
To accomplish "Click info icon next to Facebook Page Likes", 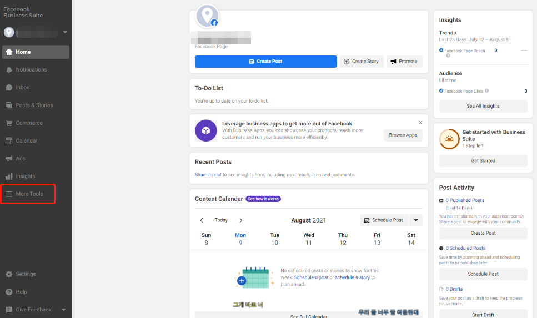I will click(486, 90).
